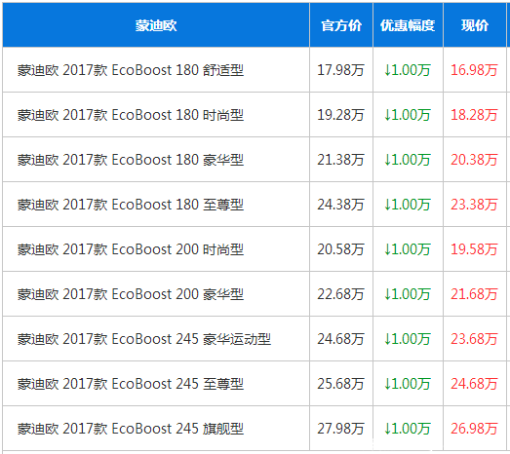
Task: Click the 16.98万 current price
Action: 474,70
